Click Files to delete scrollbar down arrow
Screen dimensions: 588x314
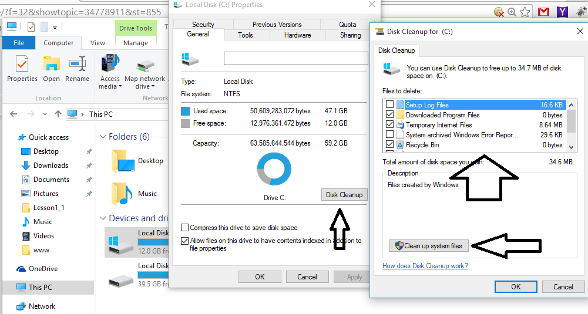571,147
